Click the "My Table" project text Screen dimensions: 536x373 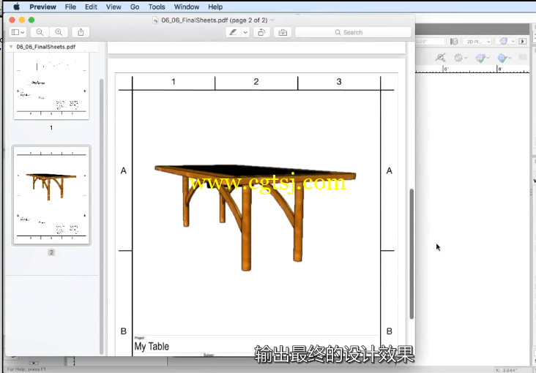[152, 347]
